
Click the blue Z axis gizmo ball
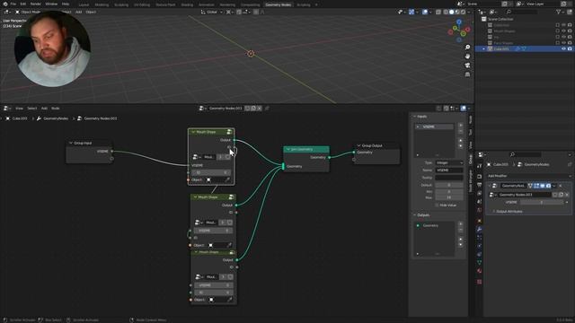pyautogui.click(x=459, y=22)
